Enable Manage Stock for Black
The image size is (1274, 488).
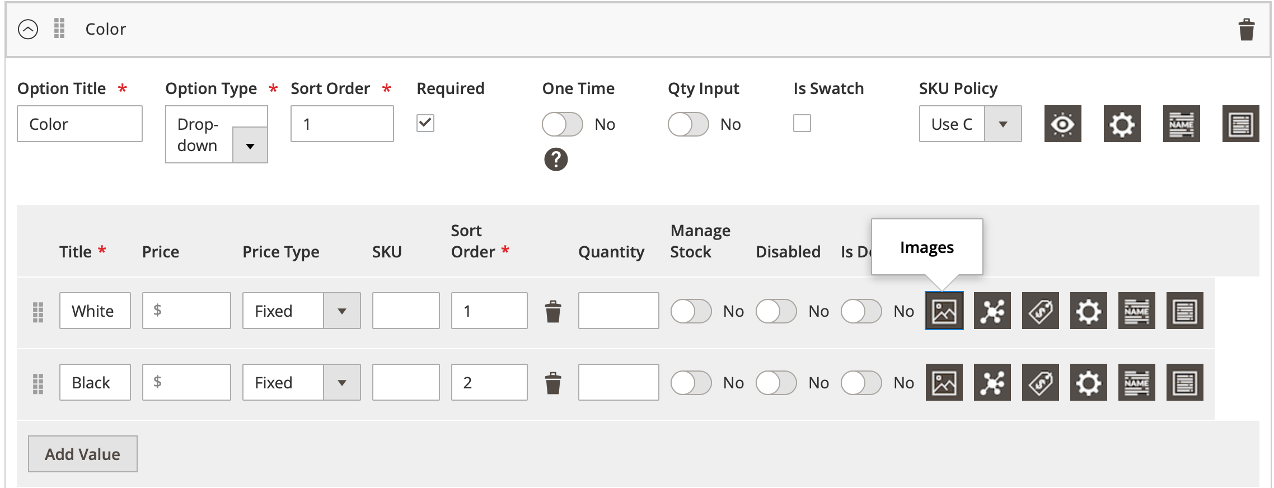pyautogui.click(x=691, y=383)
